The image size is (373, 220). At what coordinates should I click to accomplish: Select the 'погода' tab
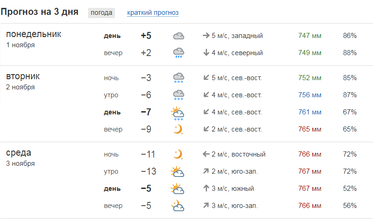coord(101,13)
